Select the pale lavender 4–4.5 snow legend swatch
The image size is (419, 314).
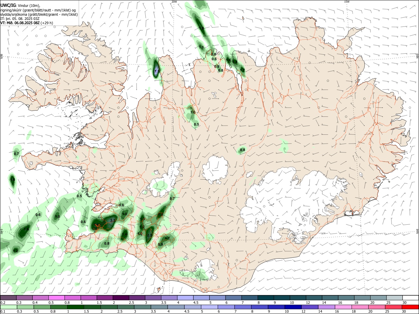[185, 298]
